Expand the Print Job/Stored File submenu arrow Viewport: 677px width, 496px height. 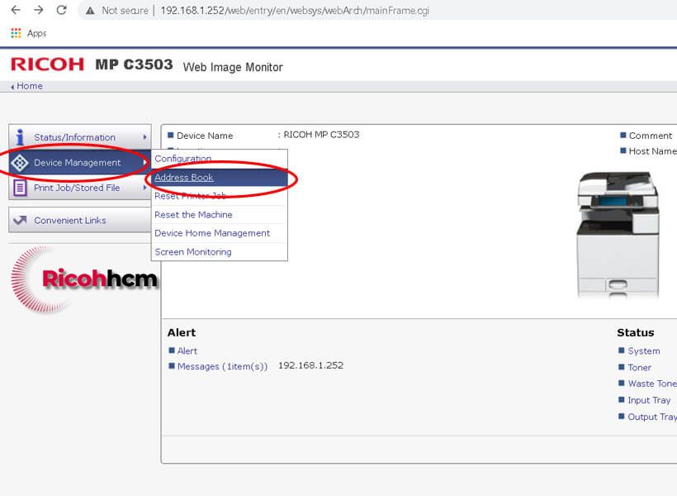point(145,188)
